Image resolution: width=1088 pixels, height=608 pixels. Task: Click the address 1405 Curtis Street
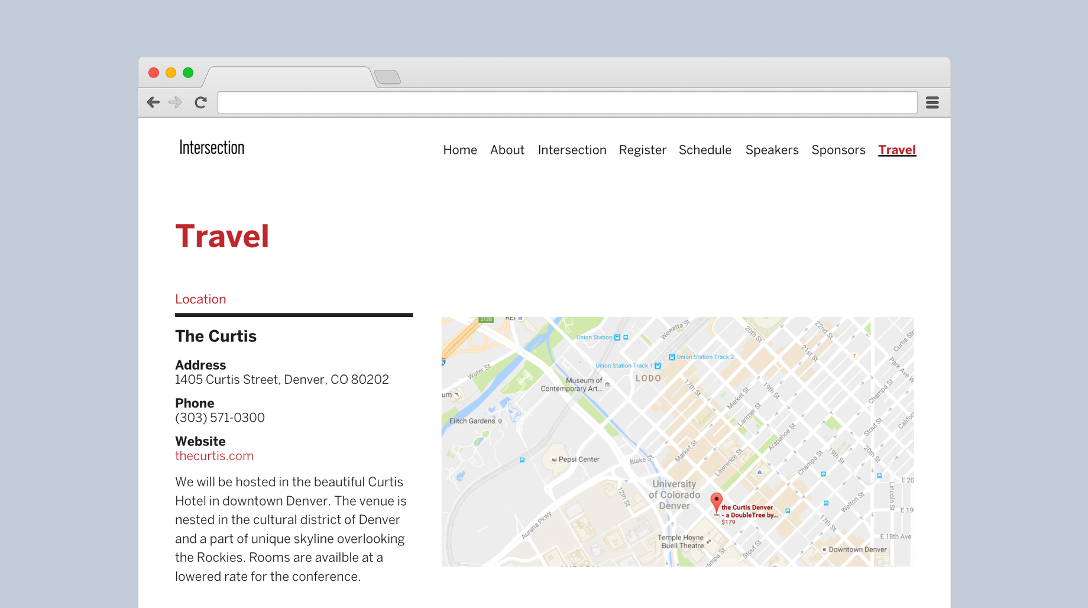coord(282,380)
